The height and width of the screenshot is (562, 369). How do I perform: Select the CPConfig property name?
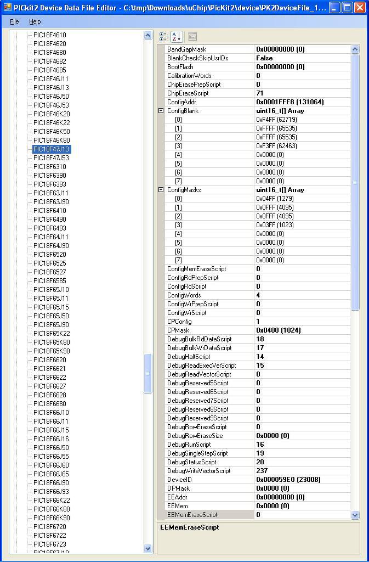pyautogui.click(x=179, y=322)
